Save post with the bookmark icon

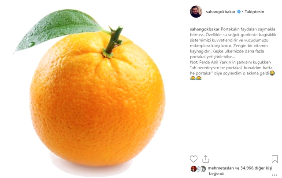coord(275,159)
